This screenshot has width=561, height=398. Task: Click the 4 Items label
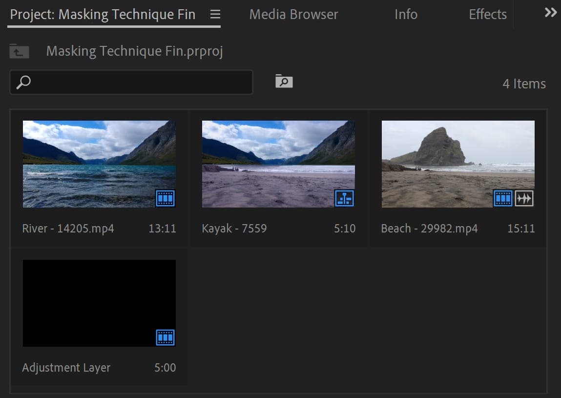pyautogui.click(x=524, y=84)
